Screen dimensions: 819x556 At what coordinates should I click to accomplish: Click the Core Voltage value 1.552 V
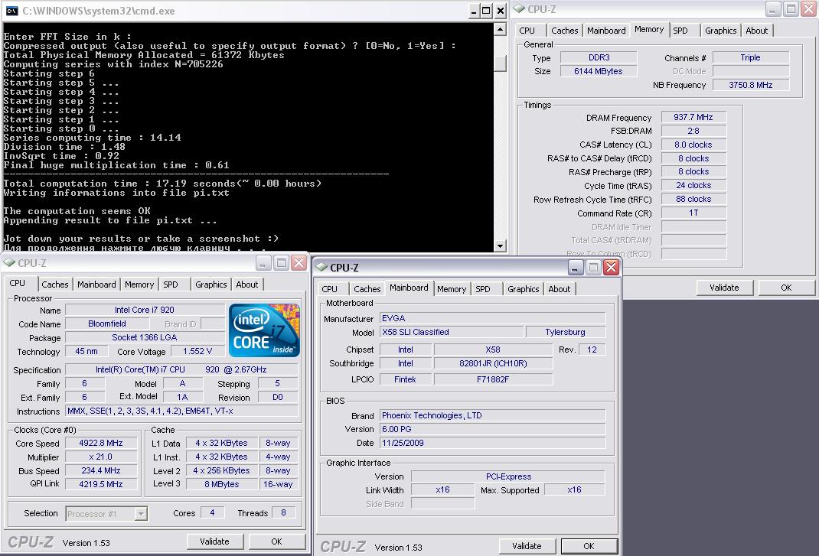pyautogui.click(x=197, y=351)
